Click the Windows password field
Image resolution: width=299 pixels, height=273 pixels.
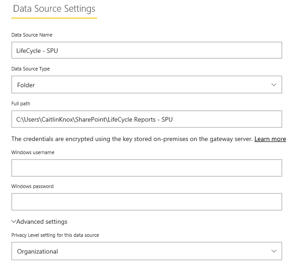[x=147, y=202]
